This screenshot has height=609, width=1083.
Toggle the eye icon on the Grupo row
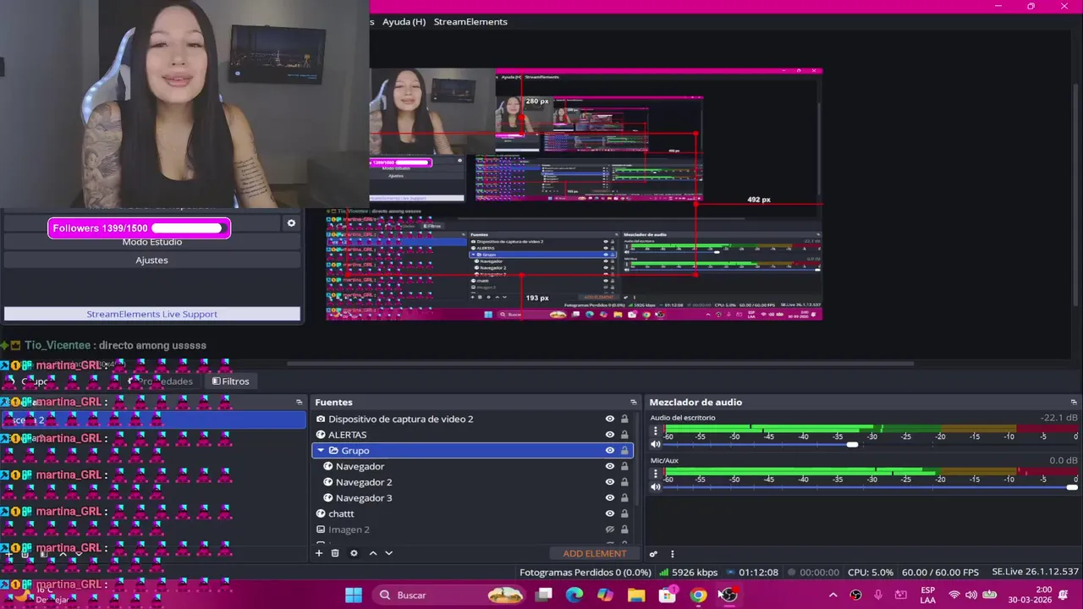pos(609,451)
